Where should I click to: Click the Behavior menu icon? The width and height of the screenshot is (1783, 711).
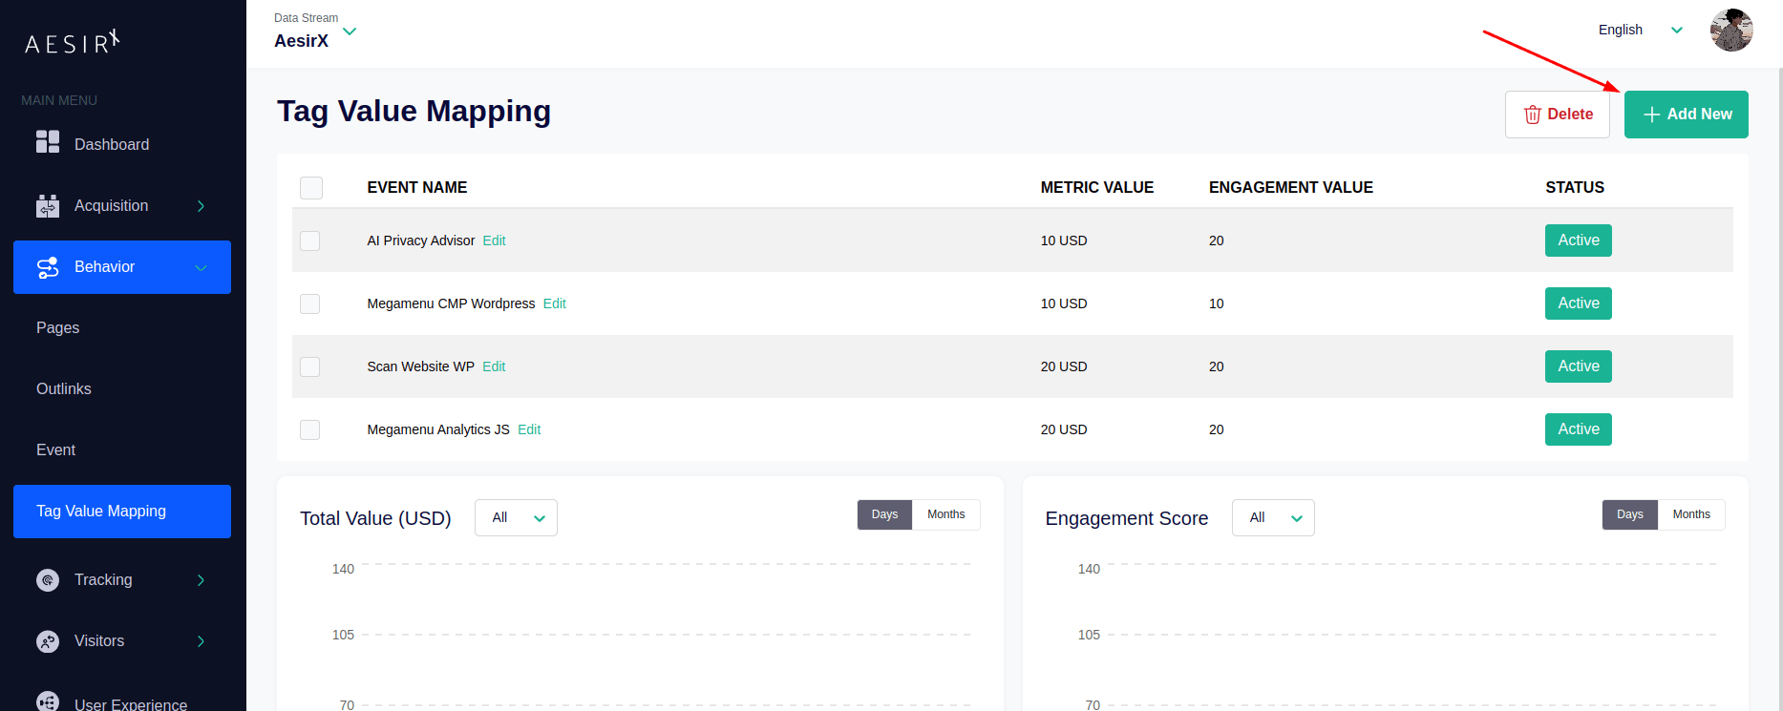click(x=48, y=267)
